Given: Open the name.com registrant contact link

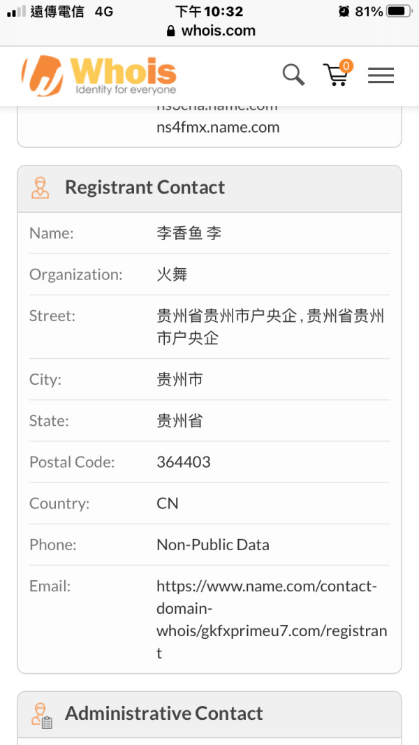Looking at the screenshot, I should (271, 619).
